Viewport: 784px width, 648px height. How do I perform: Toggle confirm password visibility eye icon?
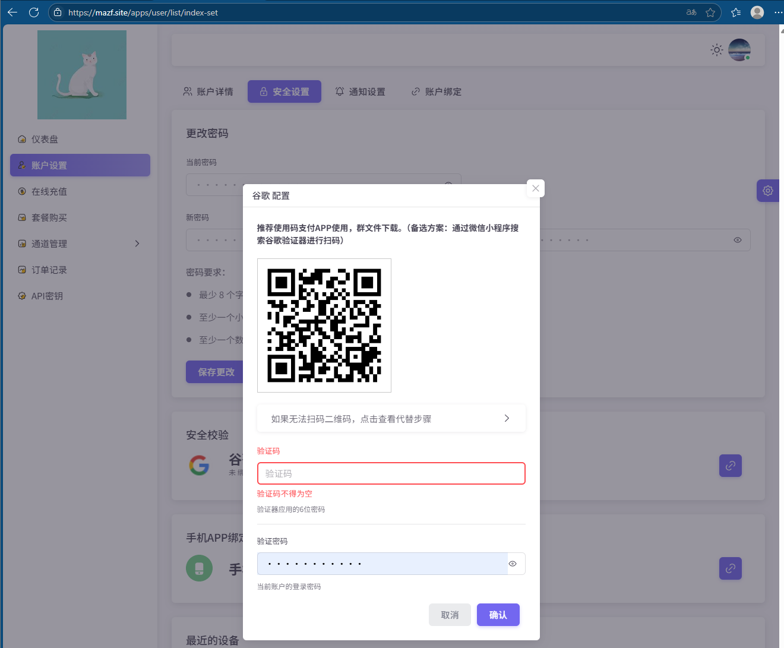click(738, 240)
